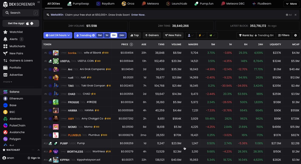Switch to Orca tab
This screenshot has height=164, width=301.
pyautogui.click(x=128, y=4)
